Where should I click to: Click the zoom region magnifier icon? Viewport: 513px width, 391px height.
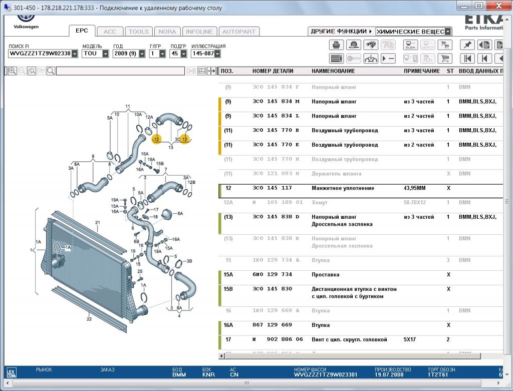[x=32, y=71]
